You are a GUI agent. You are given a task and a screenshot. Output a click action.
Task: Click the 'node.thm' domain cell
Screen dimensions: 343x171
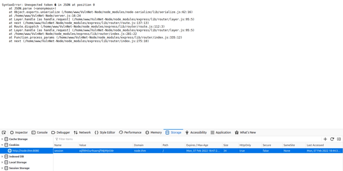(147, 151)
